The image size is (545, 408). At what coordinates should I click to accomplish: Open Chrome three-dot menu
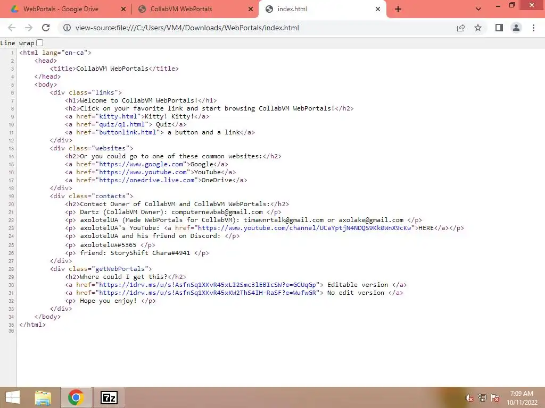[x=533, y=28]
